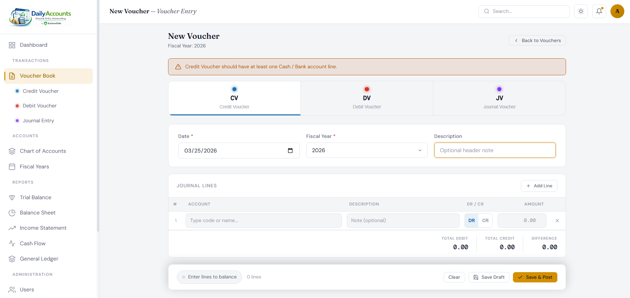Screen dimensions: 630x298
Task: Set the line to CR (credit)
Action: click(485, 221)
